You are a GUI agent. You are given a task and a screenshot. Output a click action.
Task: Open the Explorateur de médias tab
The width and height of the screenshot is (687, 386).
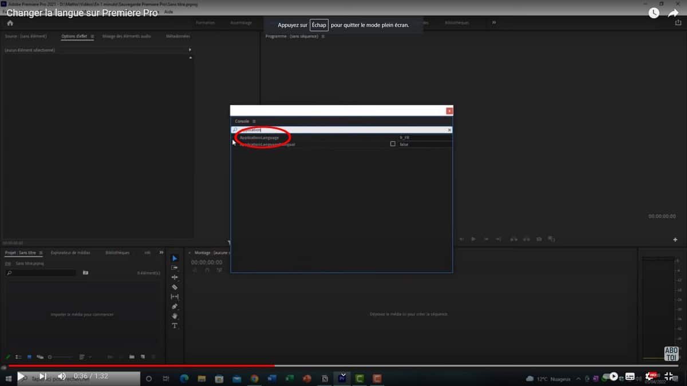click(x=70, y=252)
